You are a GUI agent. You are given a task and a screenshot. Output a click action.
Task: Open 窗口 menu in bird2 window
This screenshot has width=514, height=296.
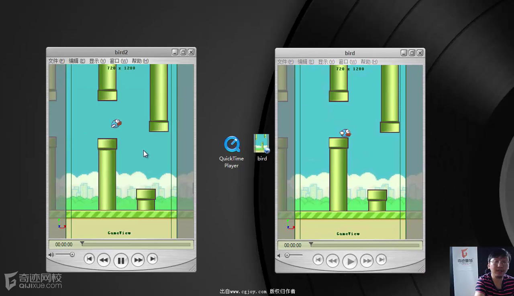click(x=118, y=61)
